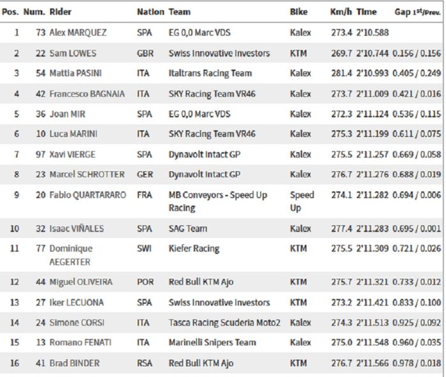Select Joan MIR in the table

68,114
